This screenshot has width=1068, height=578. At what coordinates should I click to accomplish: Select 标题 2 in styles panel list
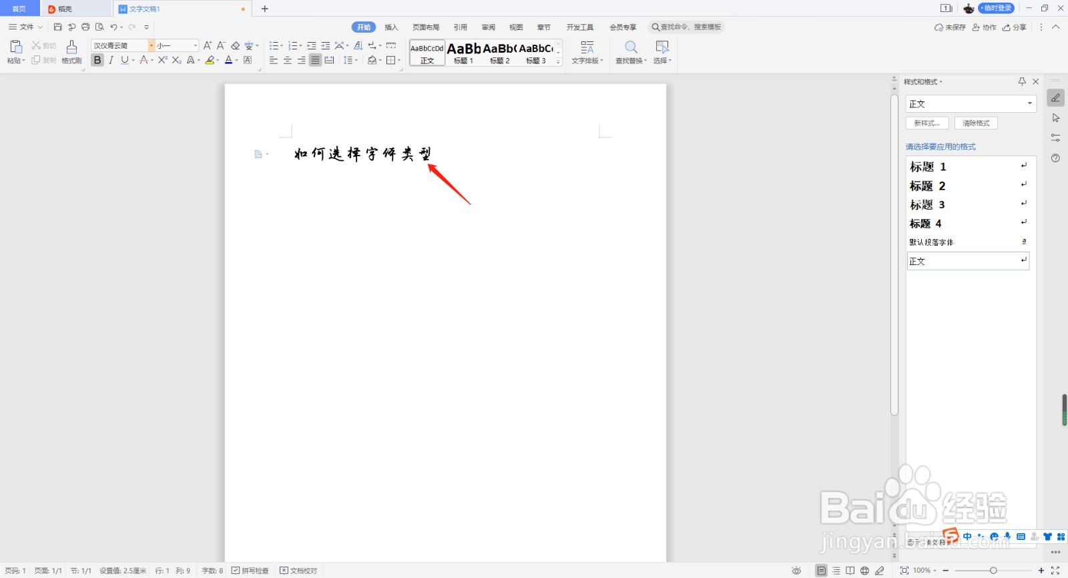(x=967, y=186)
